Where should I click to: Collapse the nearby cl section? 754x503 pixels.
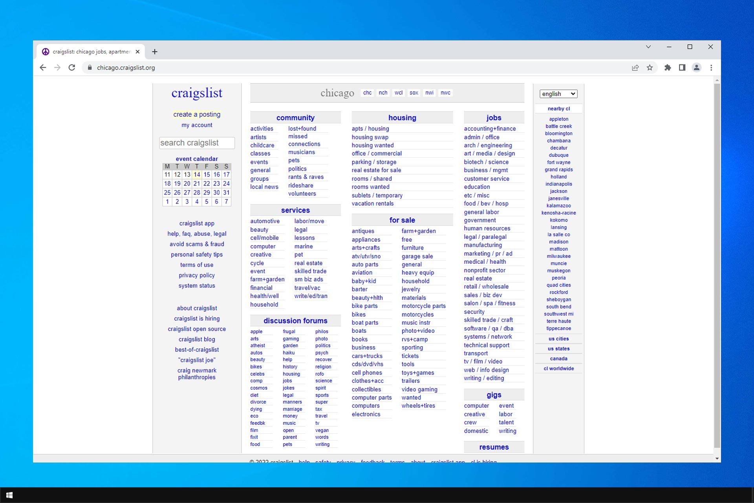click(558, 108)
